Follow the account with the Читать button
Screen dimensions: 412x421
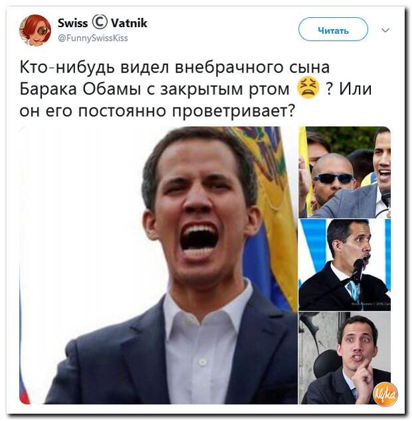click(x=333, y=29)
